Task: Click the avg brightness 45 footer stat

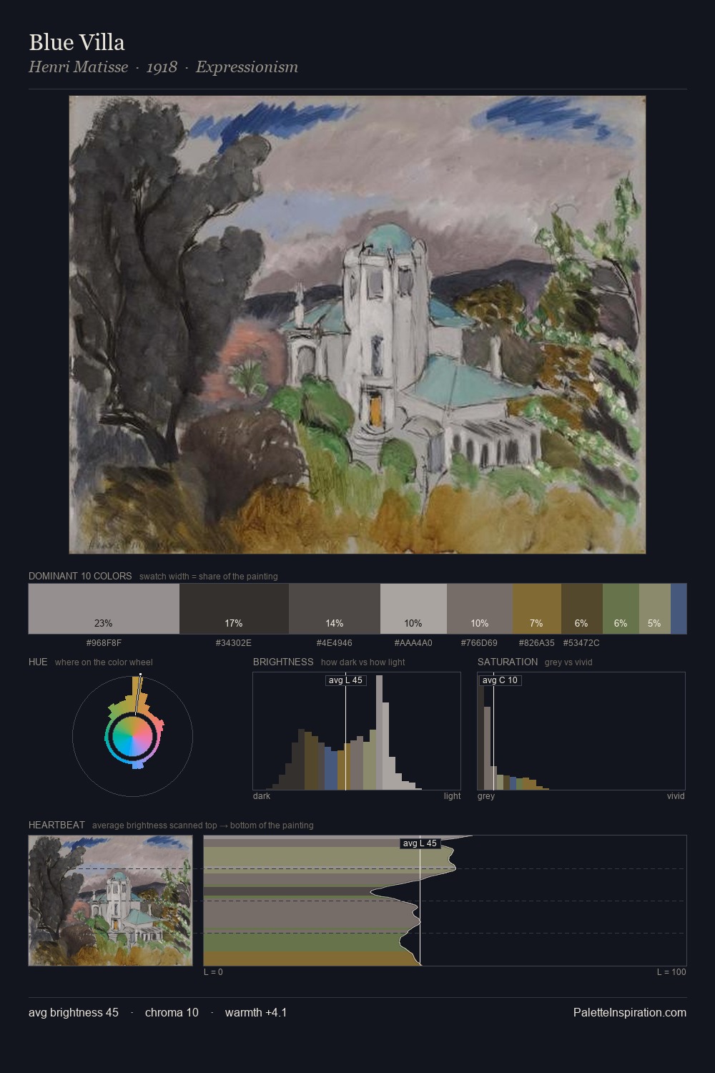Action: [x=74, y=1012]
